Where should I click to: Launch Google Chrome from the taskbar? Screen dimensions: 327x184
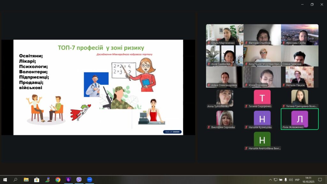tap(58, 180)
